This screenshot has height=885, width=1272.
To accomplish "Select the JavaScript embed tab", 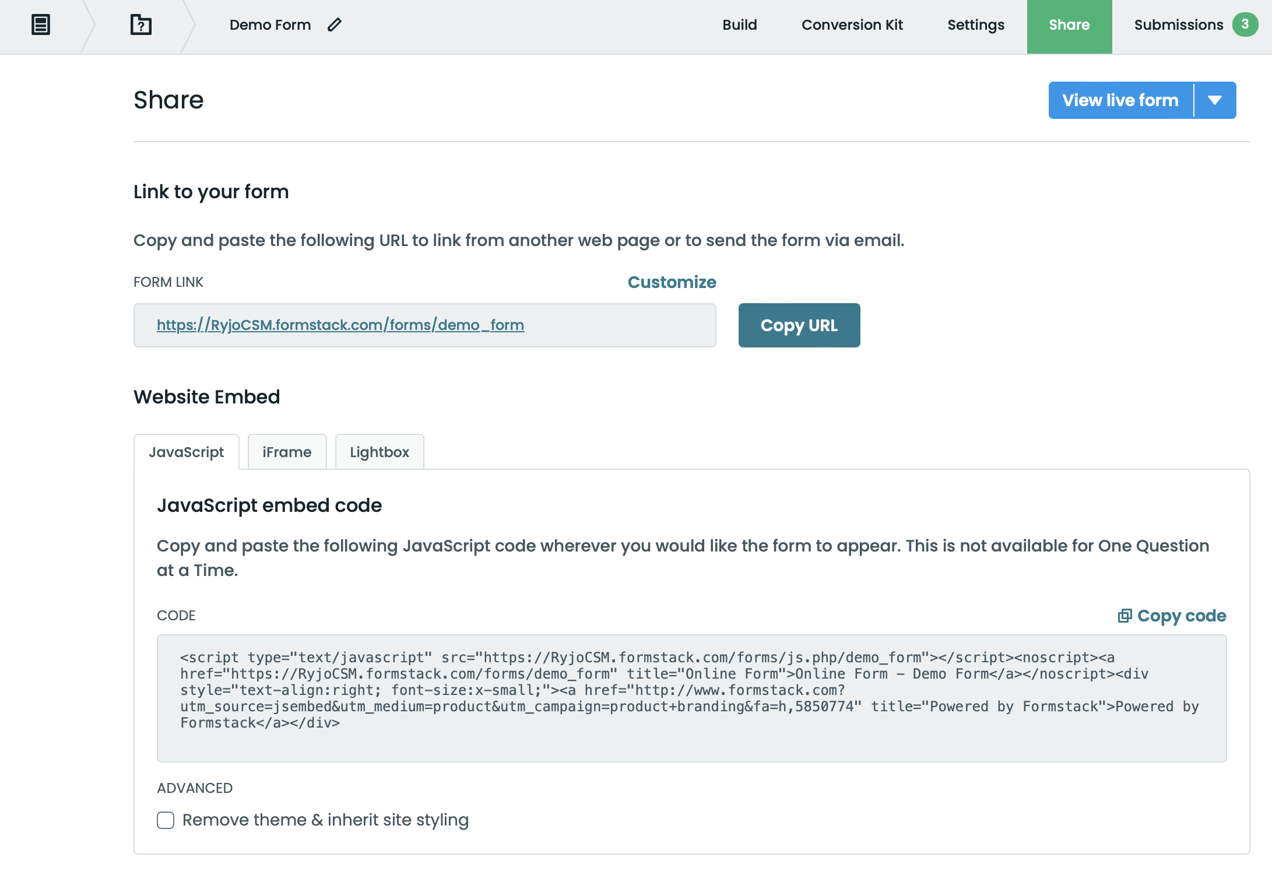I will point(186,452).
